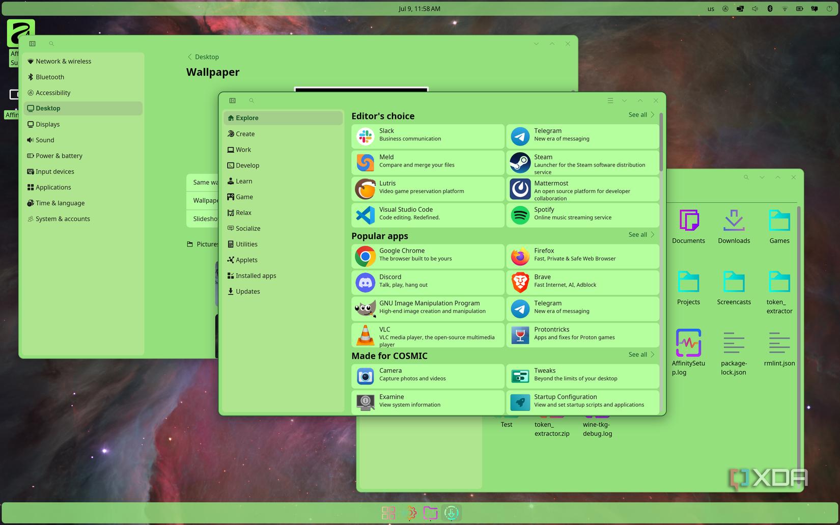Open the Screencasts folder in Files
Viewport: 840px width, 525px height.
point(734,288)
